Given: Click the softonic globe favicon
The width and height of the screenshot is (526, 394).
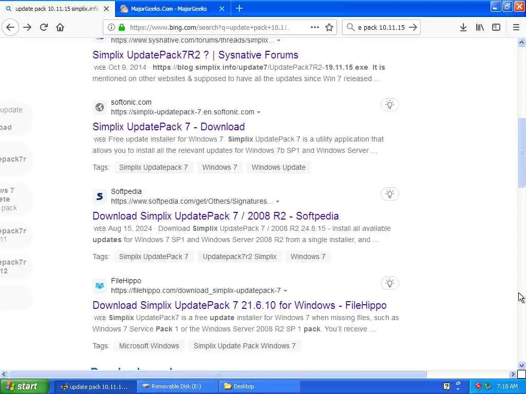Looking at the screenshot, I should coord(100,107).
